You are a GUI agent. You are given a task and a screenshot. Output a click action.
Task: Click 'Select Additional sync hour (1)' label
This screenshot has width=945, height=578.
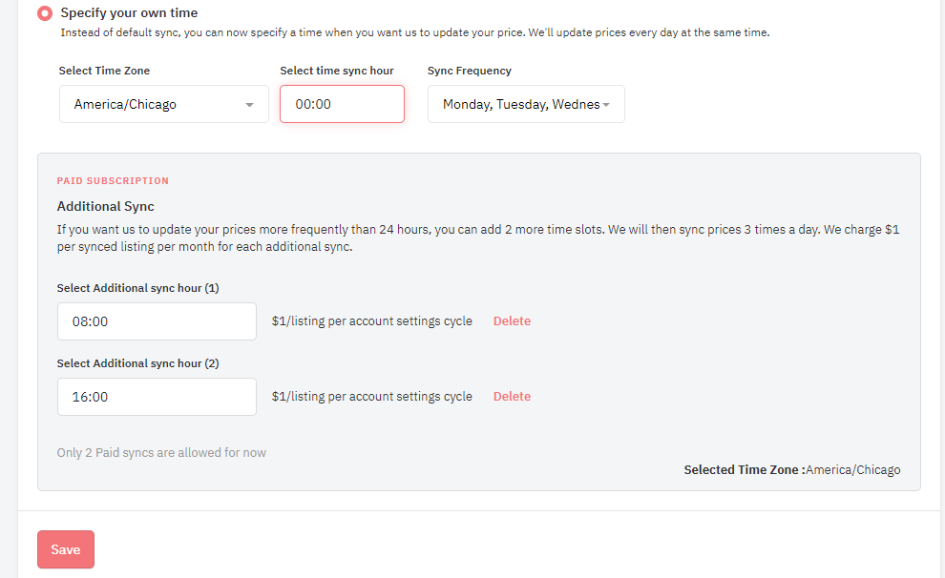click(x=138, y=288)
